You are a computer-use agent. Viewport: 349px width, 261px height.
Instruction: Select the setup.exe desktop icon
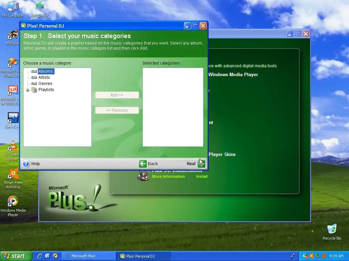pos(40,9)
